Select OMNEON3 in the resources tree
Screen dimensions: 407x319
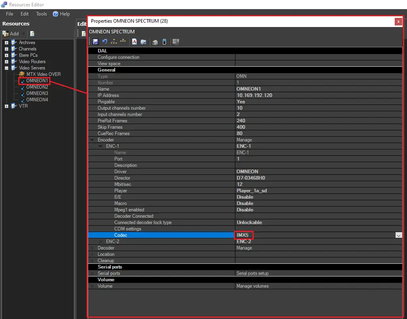click(x=37, y=93)
